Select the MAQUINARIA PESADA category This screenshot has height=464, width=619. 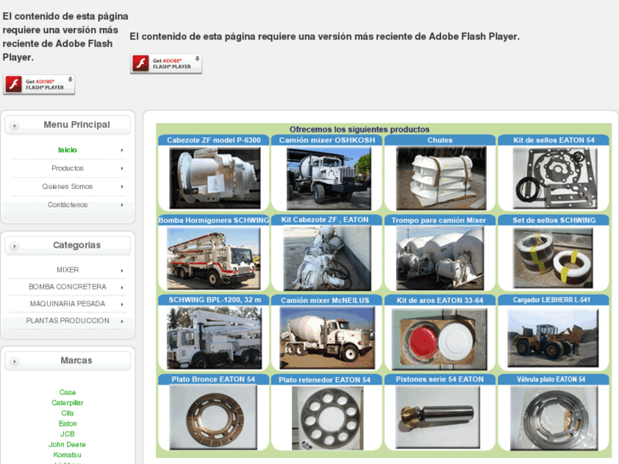(67, 304)
